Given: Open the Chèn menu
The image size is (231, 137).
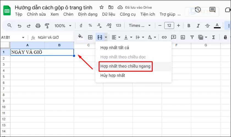Looking at the screenshot, I should tap(68, 14).
